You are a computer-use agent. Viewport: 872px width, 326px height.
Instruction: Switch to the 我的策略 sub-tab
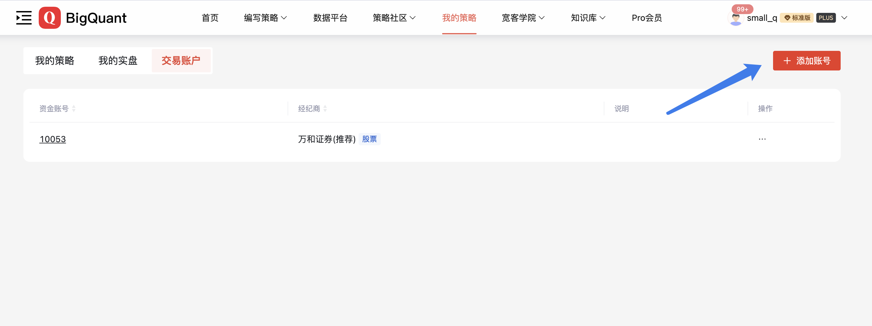click(55, 61)
